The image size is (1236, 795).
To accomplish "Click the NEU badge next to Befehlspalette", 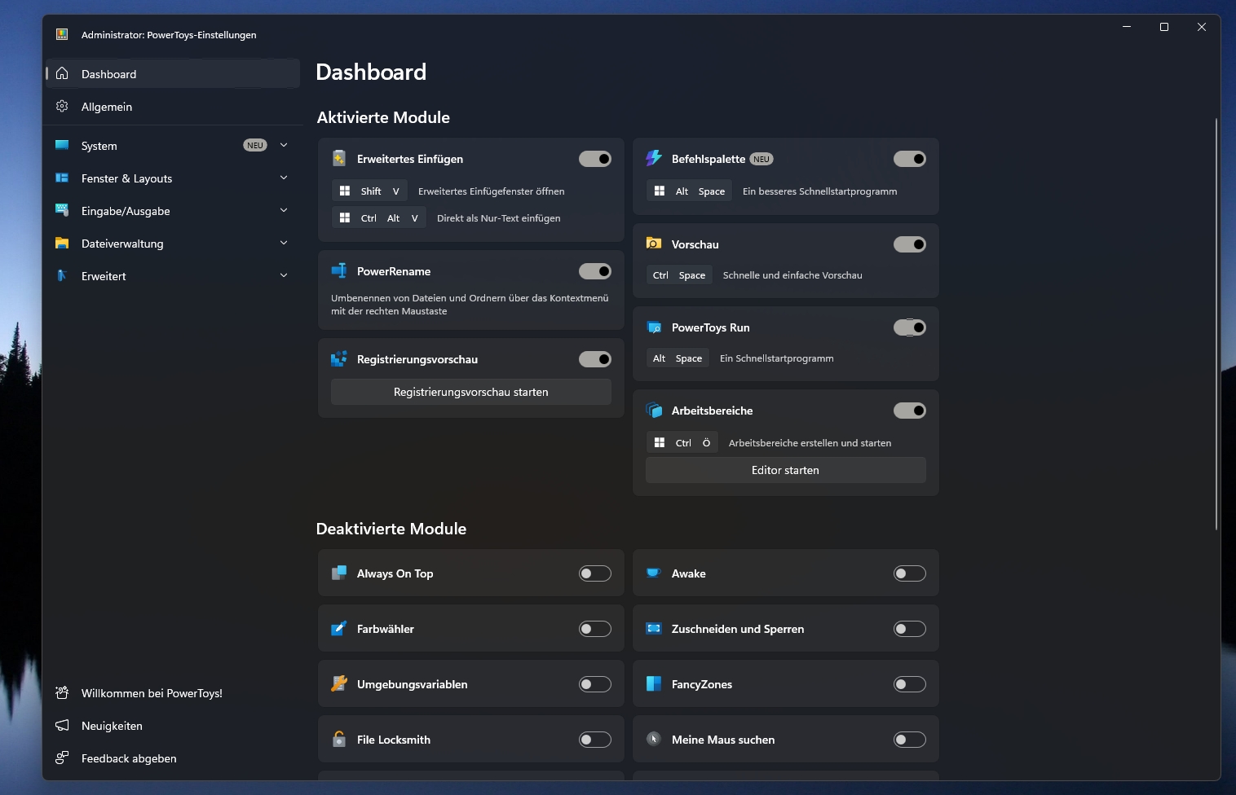I will [x=761, y=159].
